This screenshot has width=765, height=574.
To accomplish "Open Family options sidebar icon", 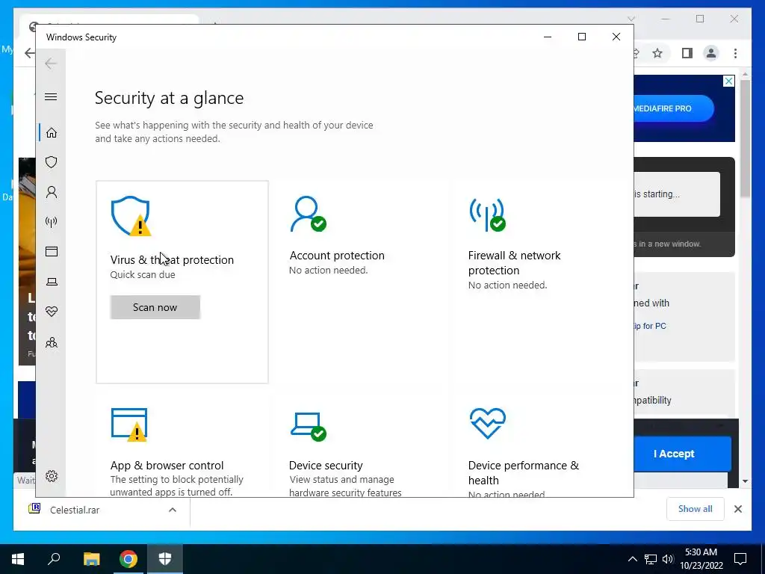I will coord(52,342).
